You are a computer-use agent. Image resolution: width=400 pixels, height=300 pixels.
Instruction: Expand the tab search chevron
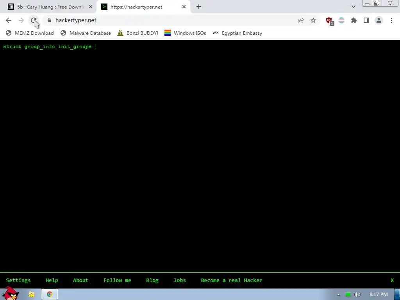353,7
